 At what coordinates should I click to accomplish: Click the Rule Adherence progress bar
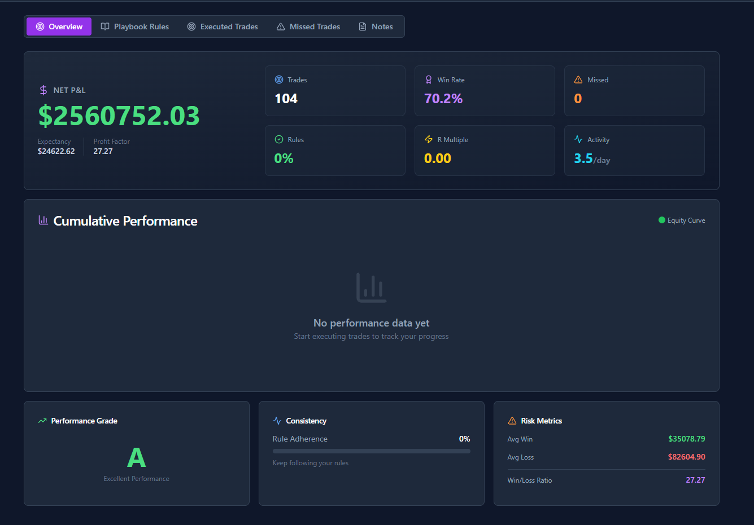pos(372,451)
